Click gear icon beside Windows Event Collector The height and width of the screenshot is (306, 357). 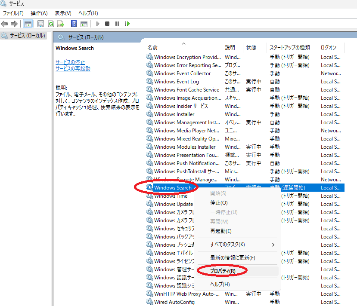coord(149,73)
